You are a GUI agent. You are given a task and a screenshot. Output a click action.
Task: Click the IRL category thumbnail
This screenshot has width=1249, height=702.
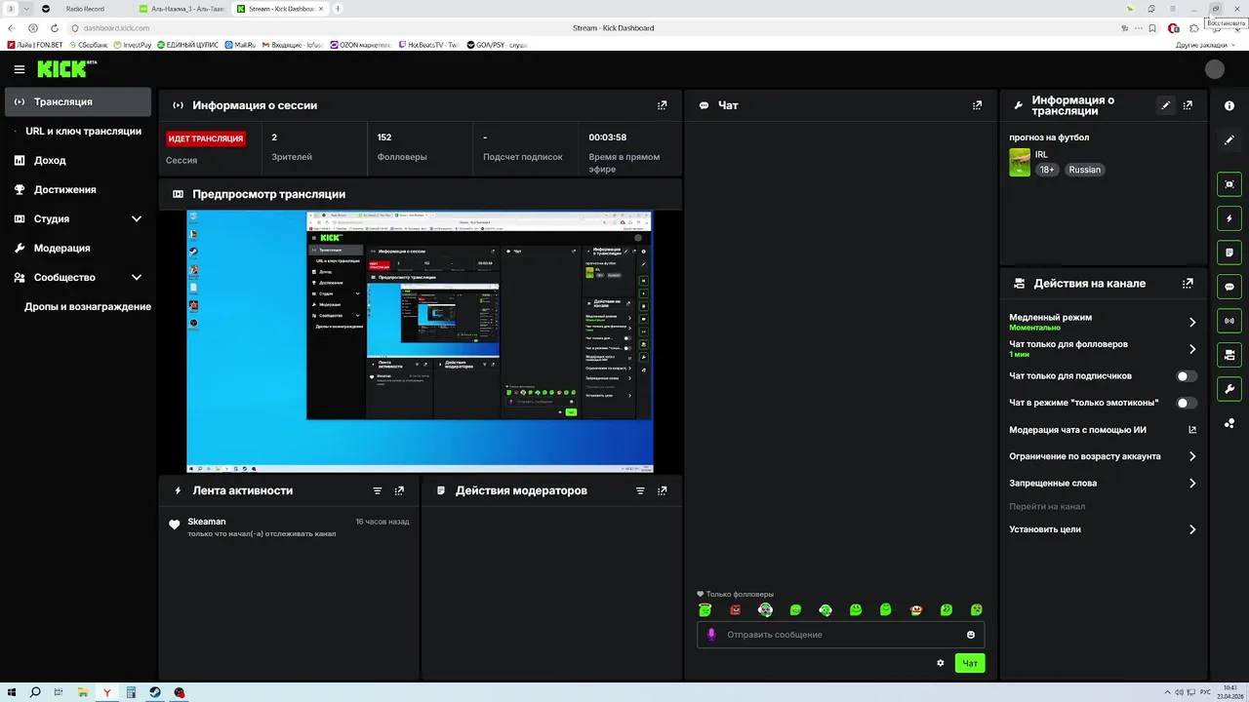pos(1020,162)
